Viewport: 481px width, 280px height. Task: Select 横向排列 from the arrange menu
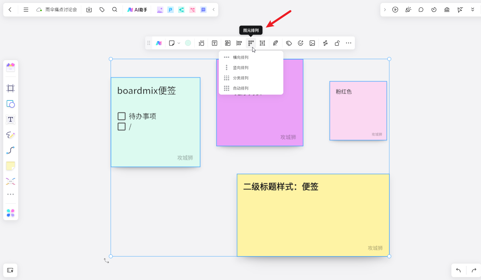[x=240, y=57]
